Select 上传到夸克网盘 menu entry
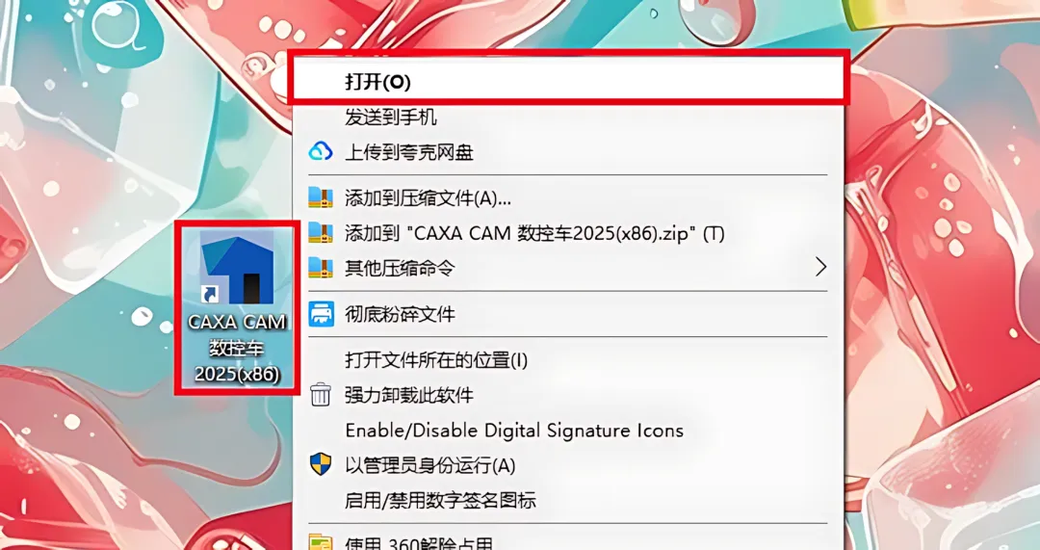1040x550 pixels. [569, 153]
